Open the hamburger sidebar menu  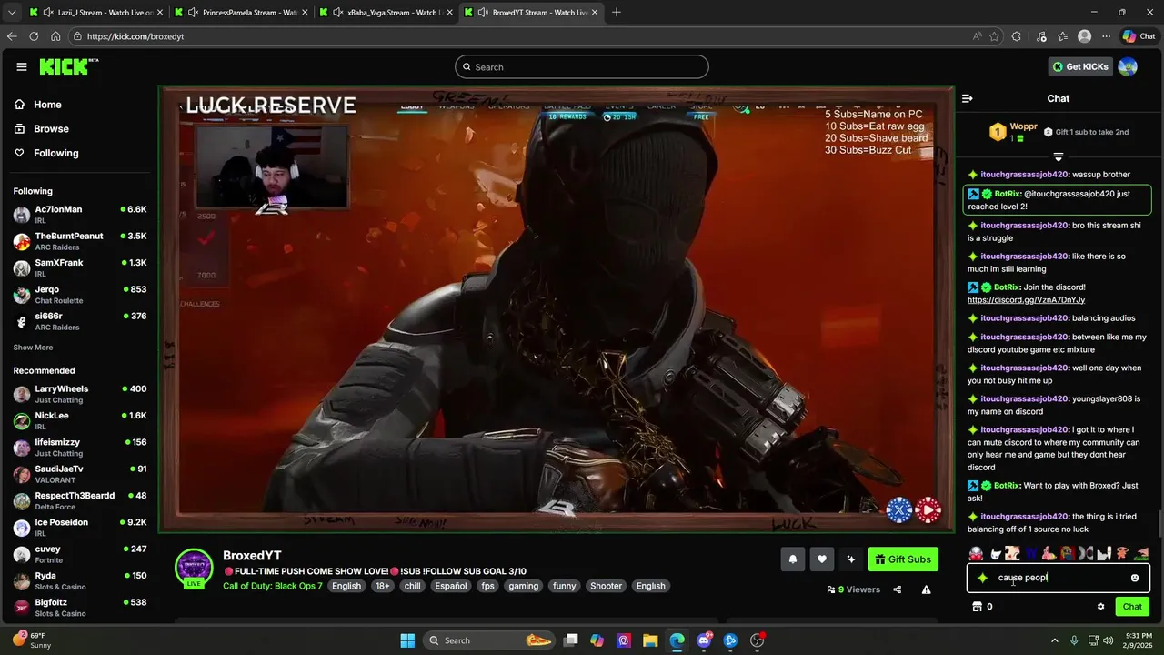click(22, 66)
